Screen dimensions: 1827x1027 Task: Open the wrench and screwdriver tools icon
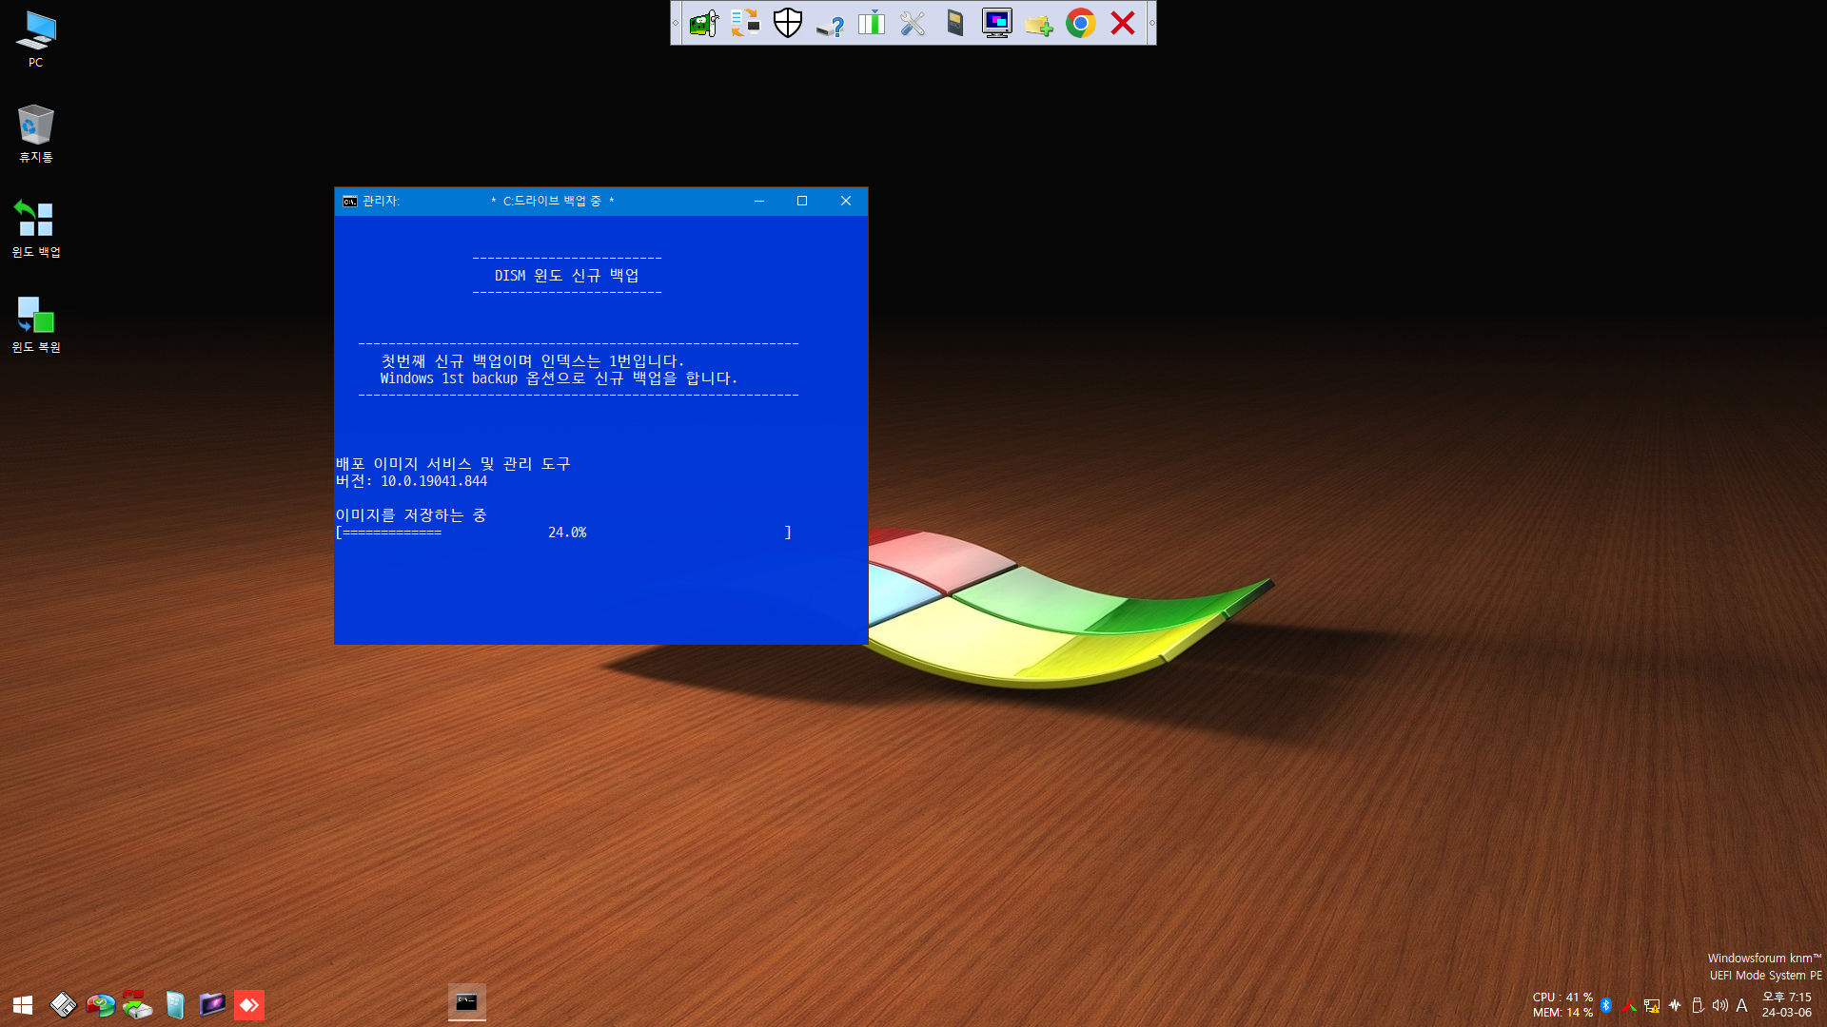point(913,23)
